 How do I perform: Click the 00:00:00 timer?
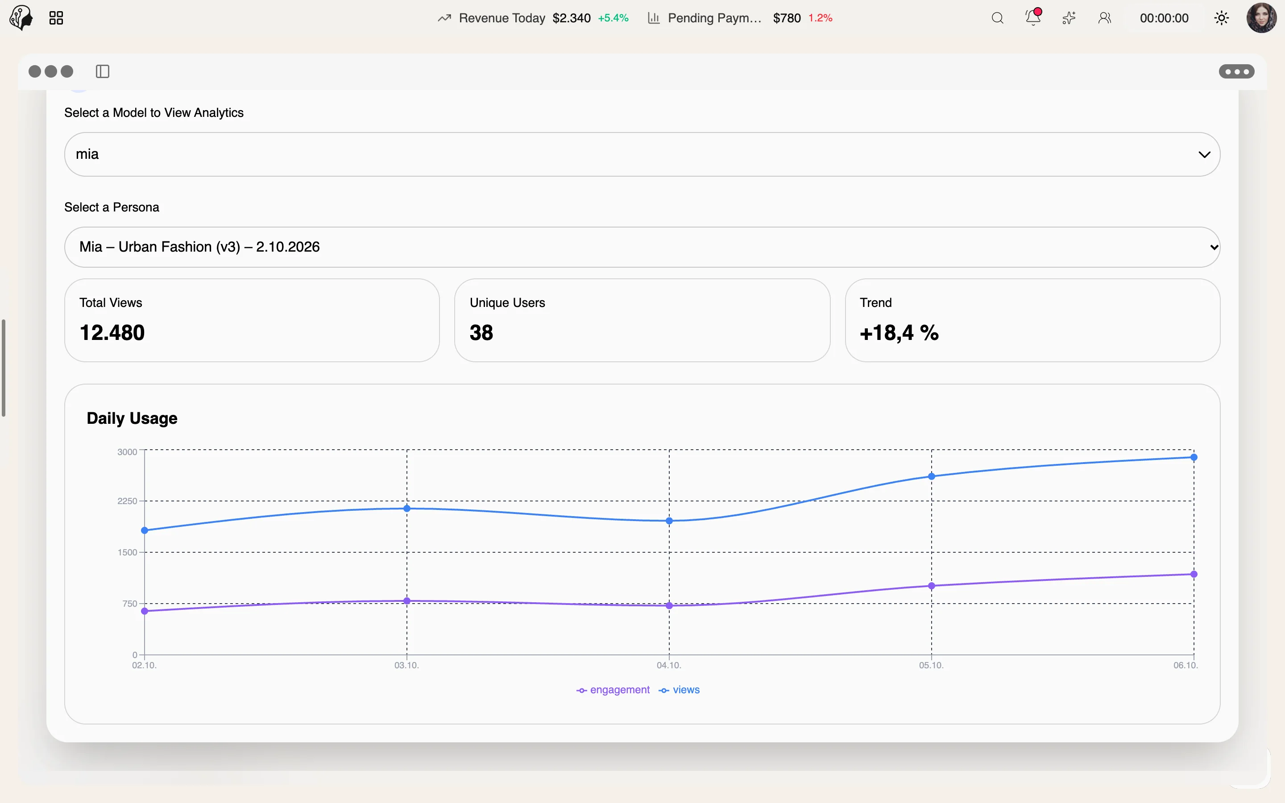(1164, 18)
